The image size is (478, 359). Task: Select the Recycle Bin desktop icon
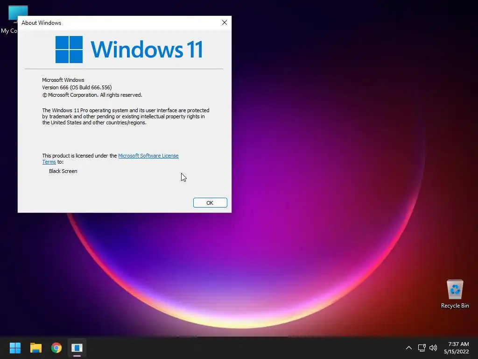pos(455,294)
